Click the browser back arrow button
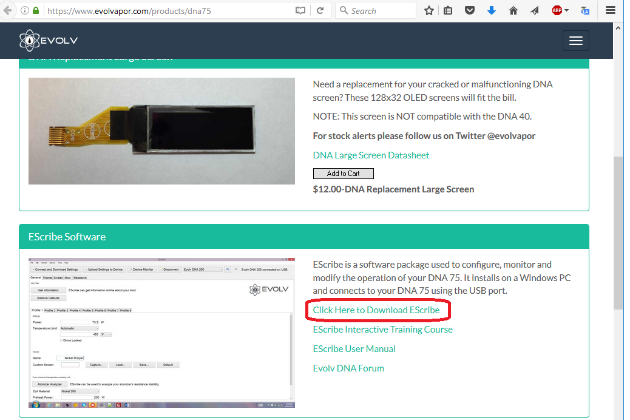Screen dimensions: 630x420 click(7, 11)
